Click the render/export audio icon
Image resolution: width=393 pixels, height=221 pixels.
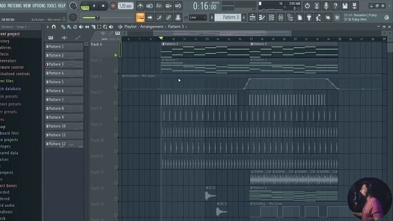354,6
